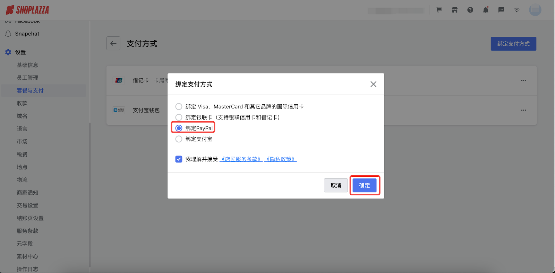Screen dimensions: 555x273
Task: Click the Shoplazza logo
Action: tap(27, 10)
